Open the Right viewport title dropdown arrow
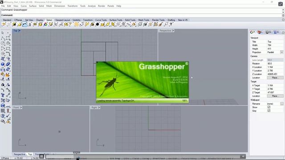The width and height of the screenshot is (285, 160). coord(99,108)
